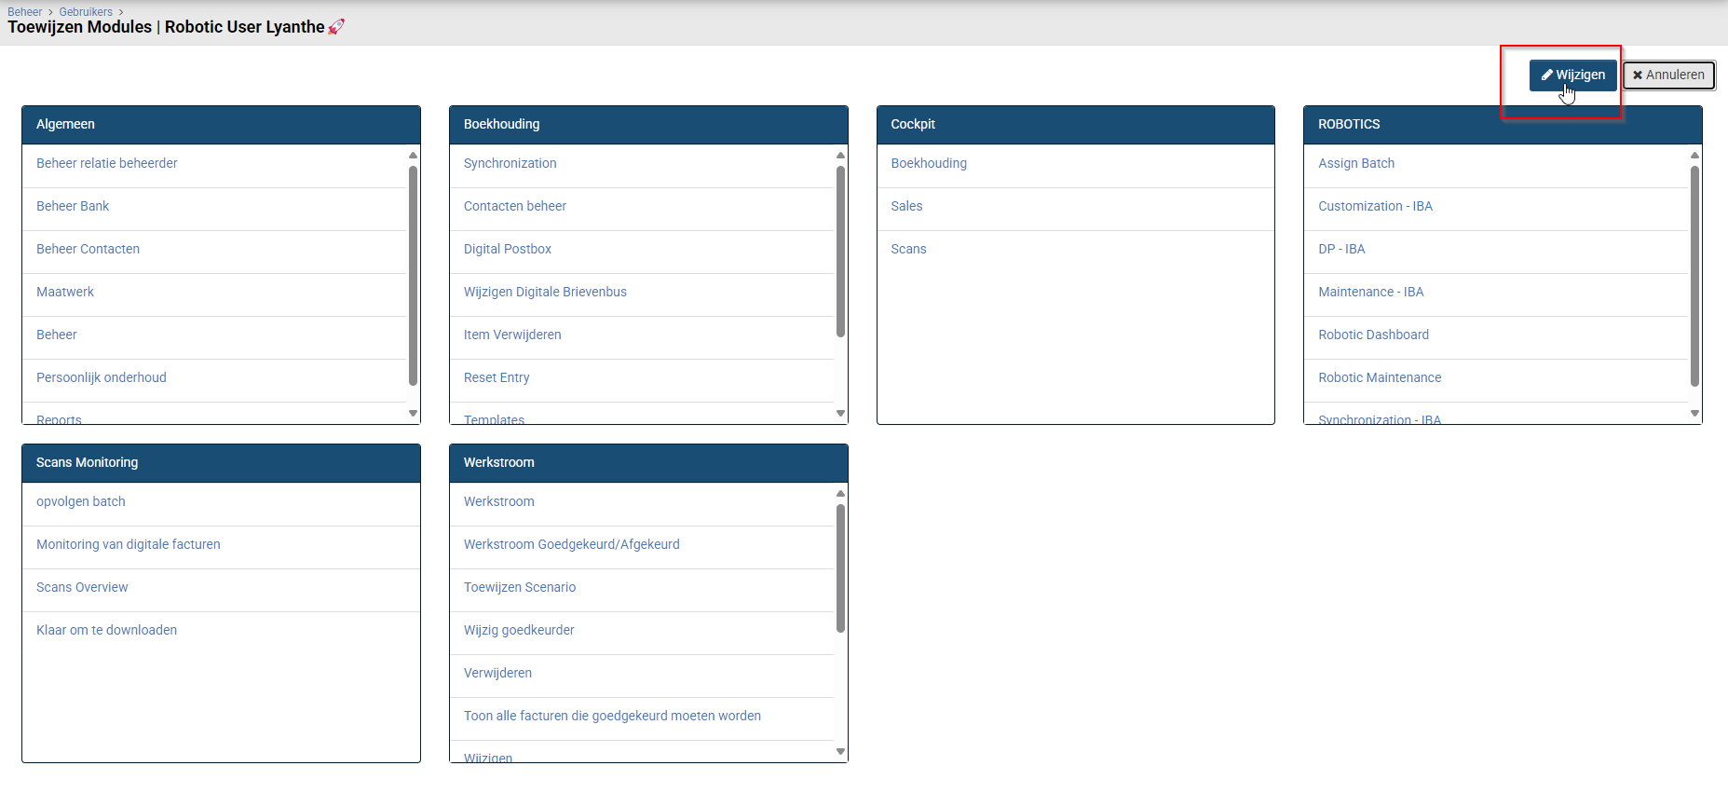
Task: Click the Werkstroom list scroll up arrow
Action: pos(840,494)
